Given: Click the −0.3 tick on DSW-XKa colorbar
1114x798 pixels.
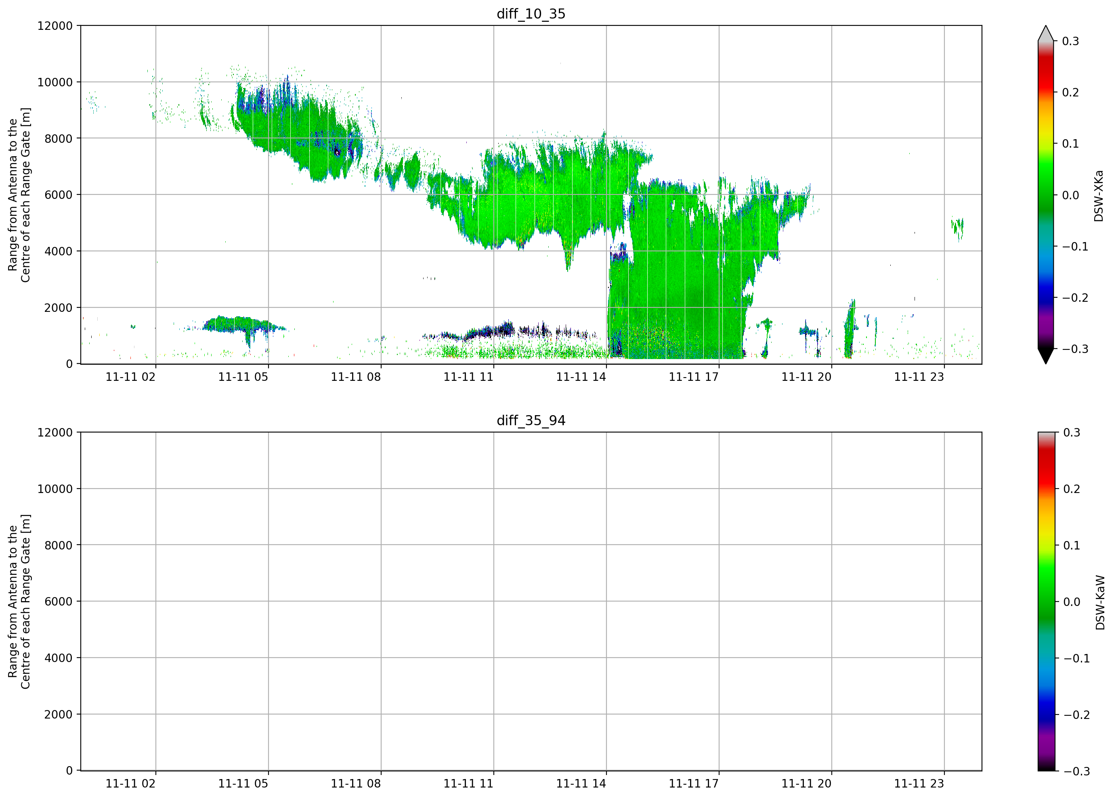Looking at the screenshot, I should coord(1075,349).
